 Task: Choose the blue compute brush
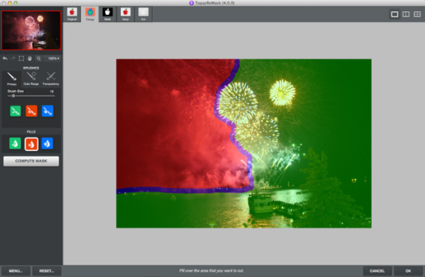pos(48,111)
